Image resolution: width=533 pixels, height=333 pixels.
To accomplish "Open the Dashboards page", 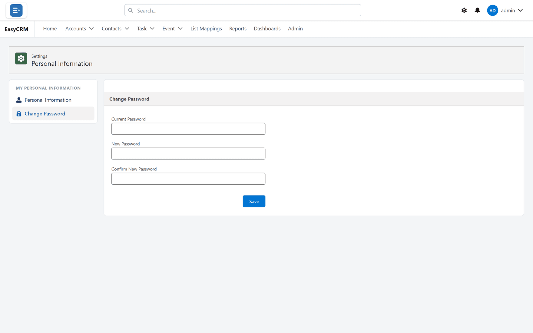I will (x=267, y=28).
